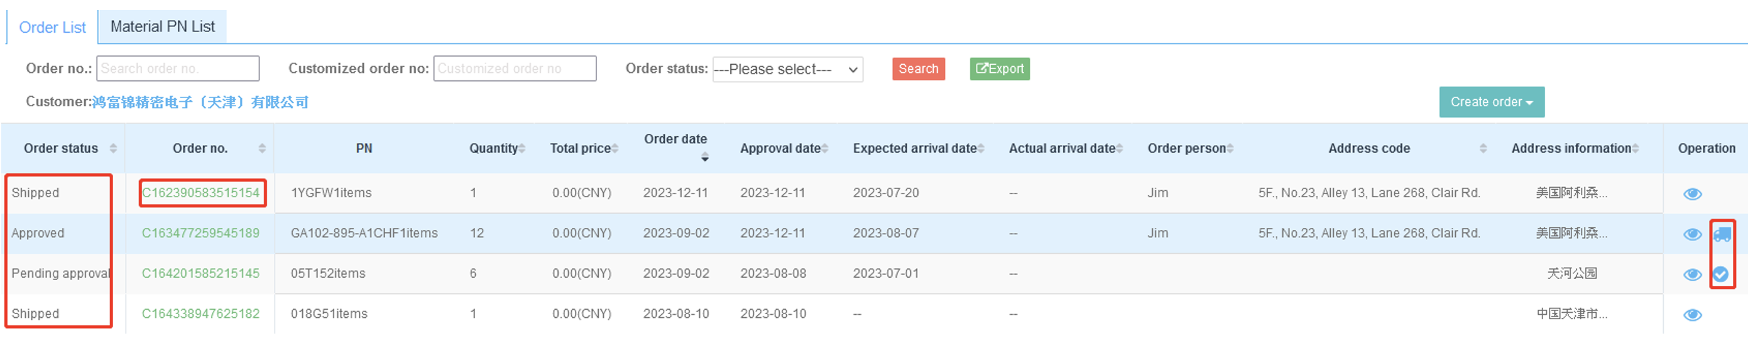Viewport: 1748px width, 343px height.
Task: Open the Order status dropdown
Action: (787, 69)
